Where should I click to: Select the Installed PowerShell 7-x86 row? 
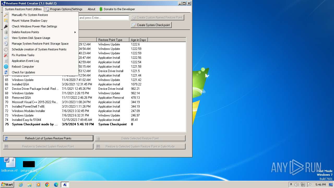tap(94, 107)
